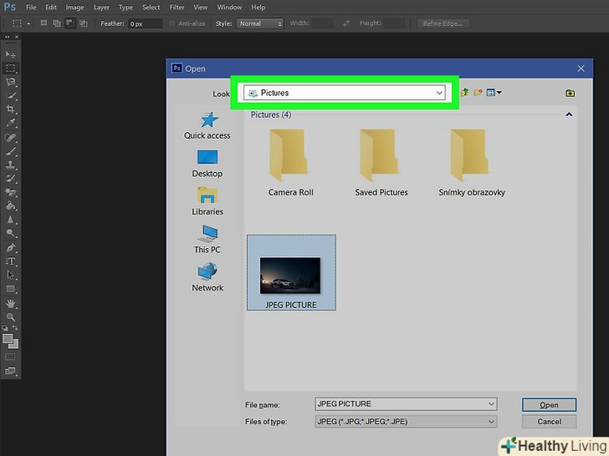609x456 pixels.
Task: Click the foreground color swatch
Action: (x=8, y=339)
